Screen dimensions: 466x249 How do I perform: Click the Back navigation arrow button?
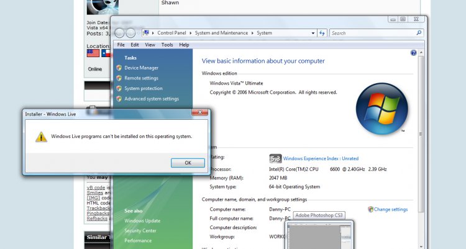pos(119,33)
